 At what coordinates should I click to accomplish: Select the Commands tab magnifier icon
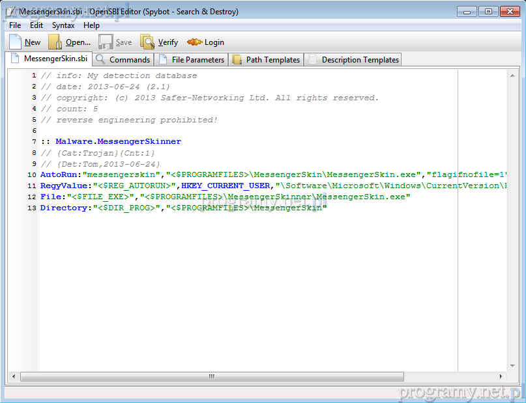click(x=100, y=59)
